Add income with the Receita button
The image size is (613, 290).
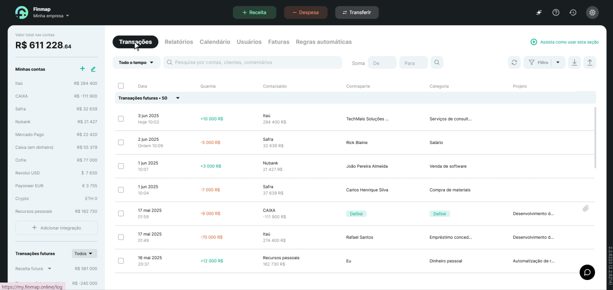255,12
